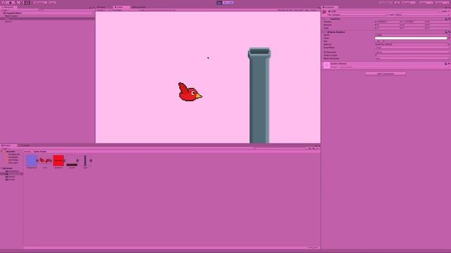Click the Order in Layer field
The image size is (451, 253).
pos(412,56)
